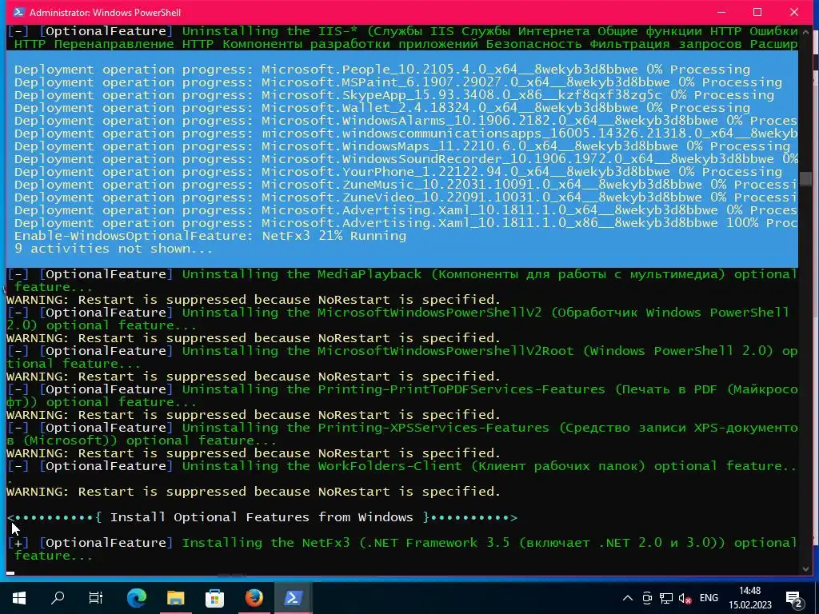Screen dimensions: 819x614
Task: Click the scrollbar down arrow
Action: click(x=805, y=568)
